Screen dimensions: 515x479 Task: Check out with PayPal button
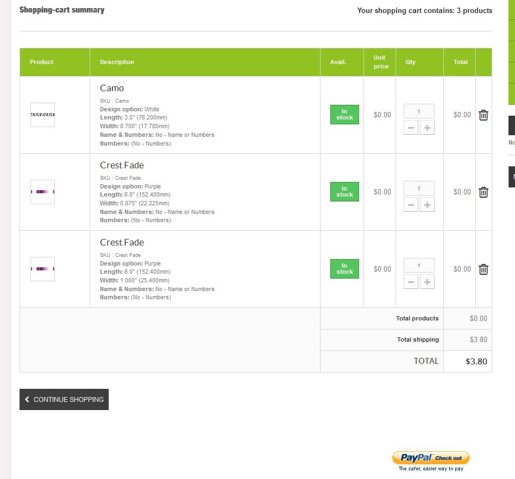pyautogui.click(x=431, y=458)
